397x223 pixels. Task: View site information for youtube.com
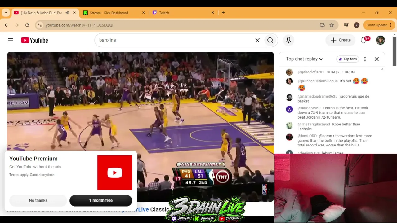(40, 25)
